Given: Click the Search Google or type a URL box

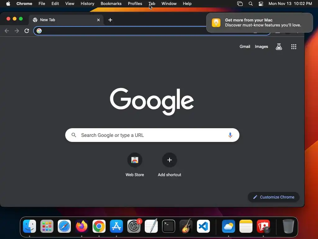Looking at the screenshot, I should coord(152,135).
